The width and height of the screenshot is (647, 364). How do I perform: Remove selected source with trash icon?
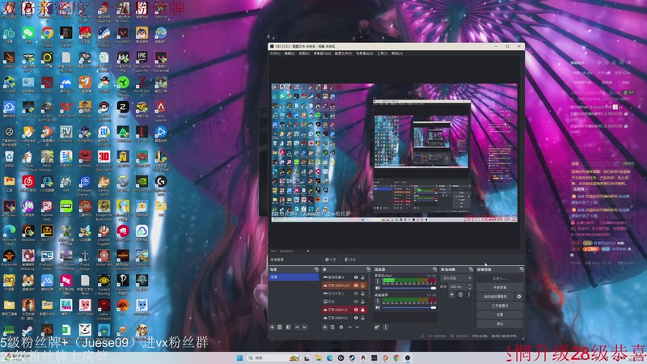coord(332,328)
